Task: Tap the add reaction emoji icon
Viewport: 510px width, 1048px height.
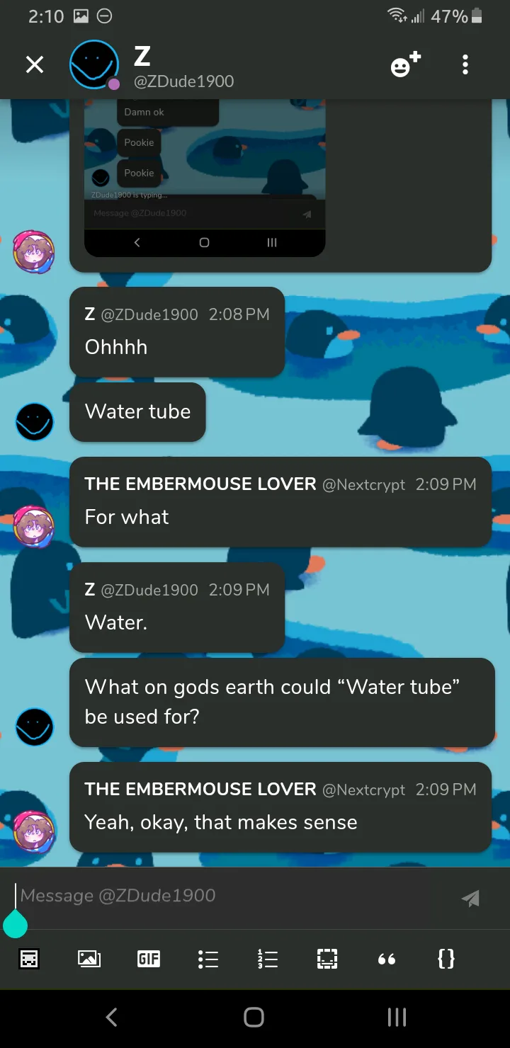Action: point(405,65)
